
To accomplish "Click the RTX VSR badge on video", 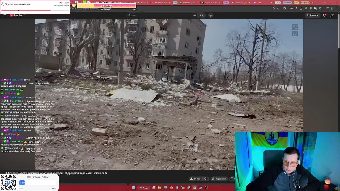I will pyautogui.click(x=295, y=27).
